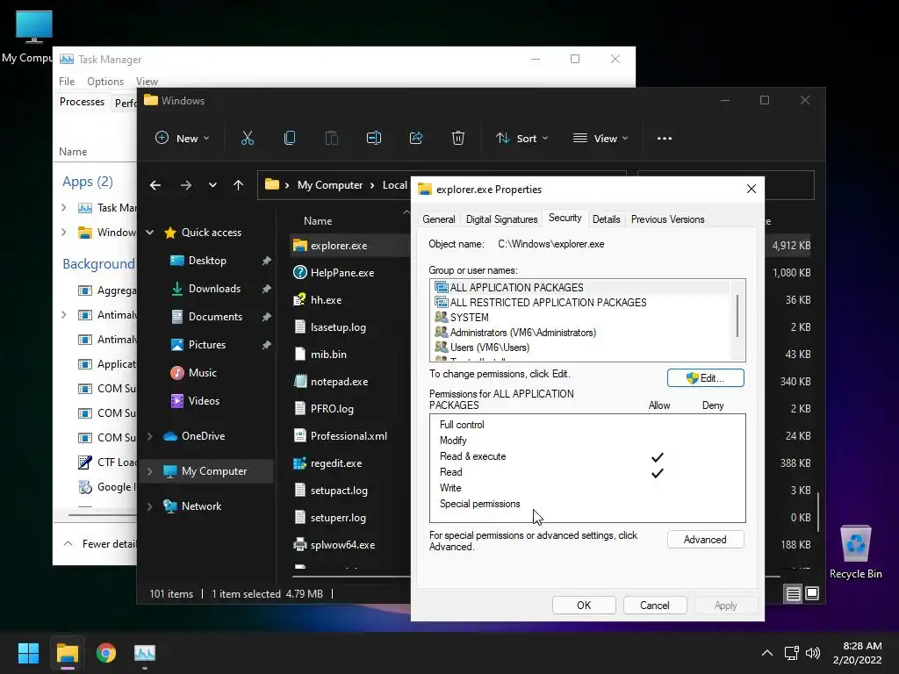Close the explorer.exe Properties dialog
The width and height of the screenshot is (899, 674).
pos(752,190)
